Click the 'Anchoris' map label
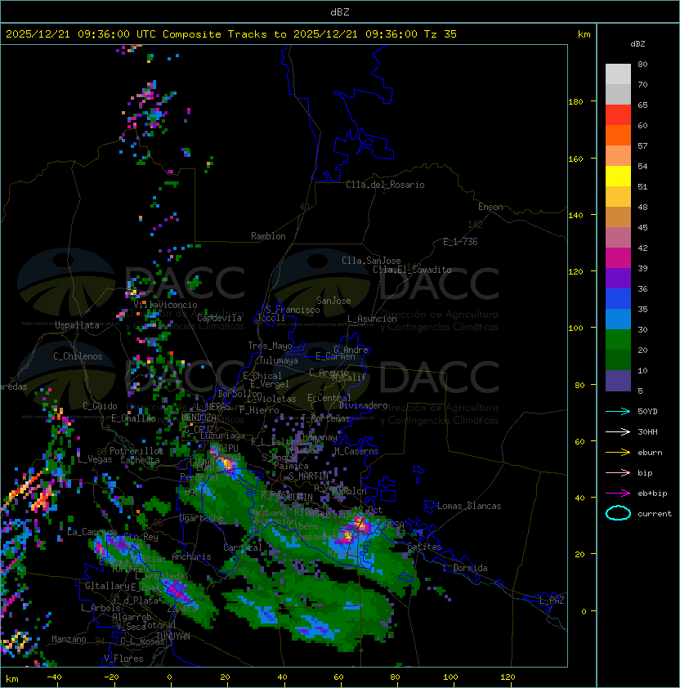 pyautogui.click(x=191, y=556)
